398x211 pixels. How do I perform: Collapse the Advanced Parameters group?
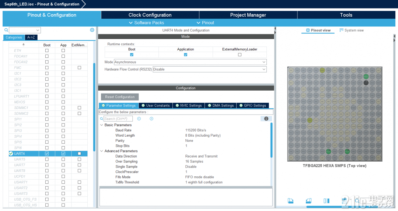[x=102, y=151]
